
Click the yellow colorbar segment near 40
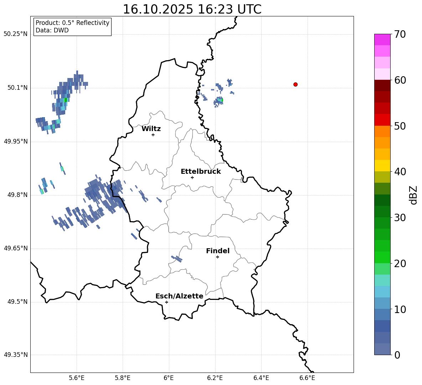coord(382,166)
